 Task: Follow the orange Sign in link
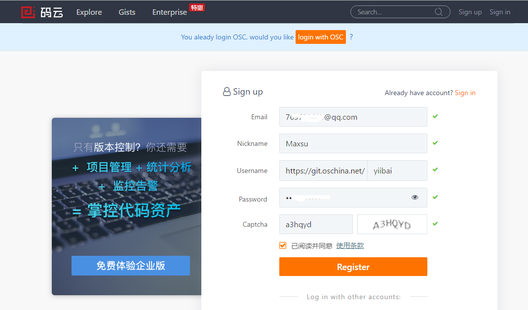[x=465, y=93]
